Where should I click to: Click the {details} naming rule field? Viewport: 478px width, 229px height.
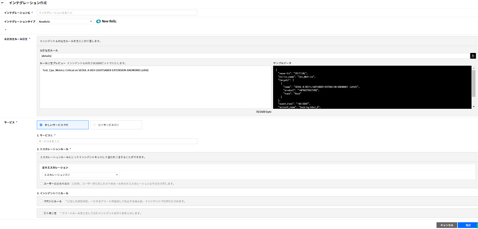[x=254, y=56]
